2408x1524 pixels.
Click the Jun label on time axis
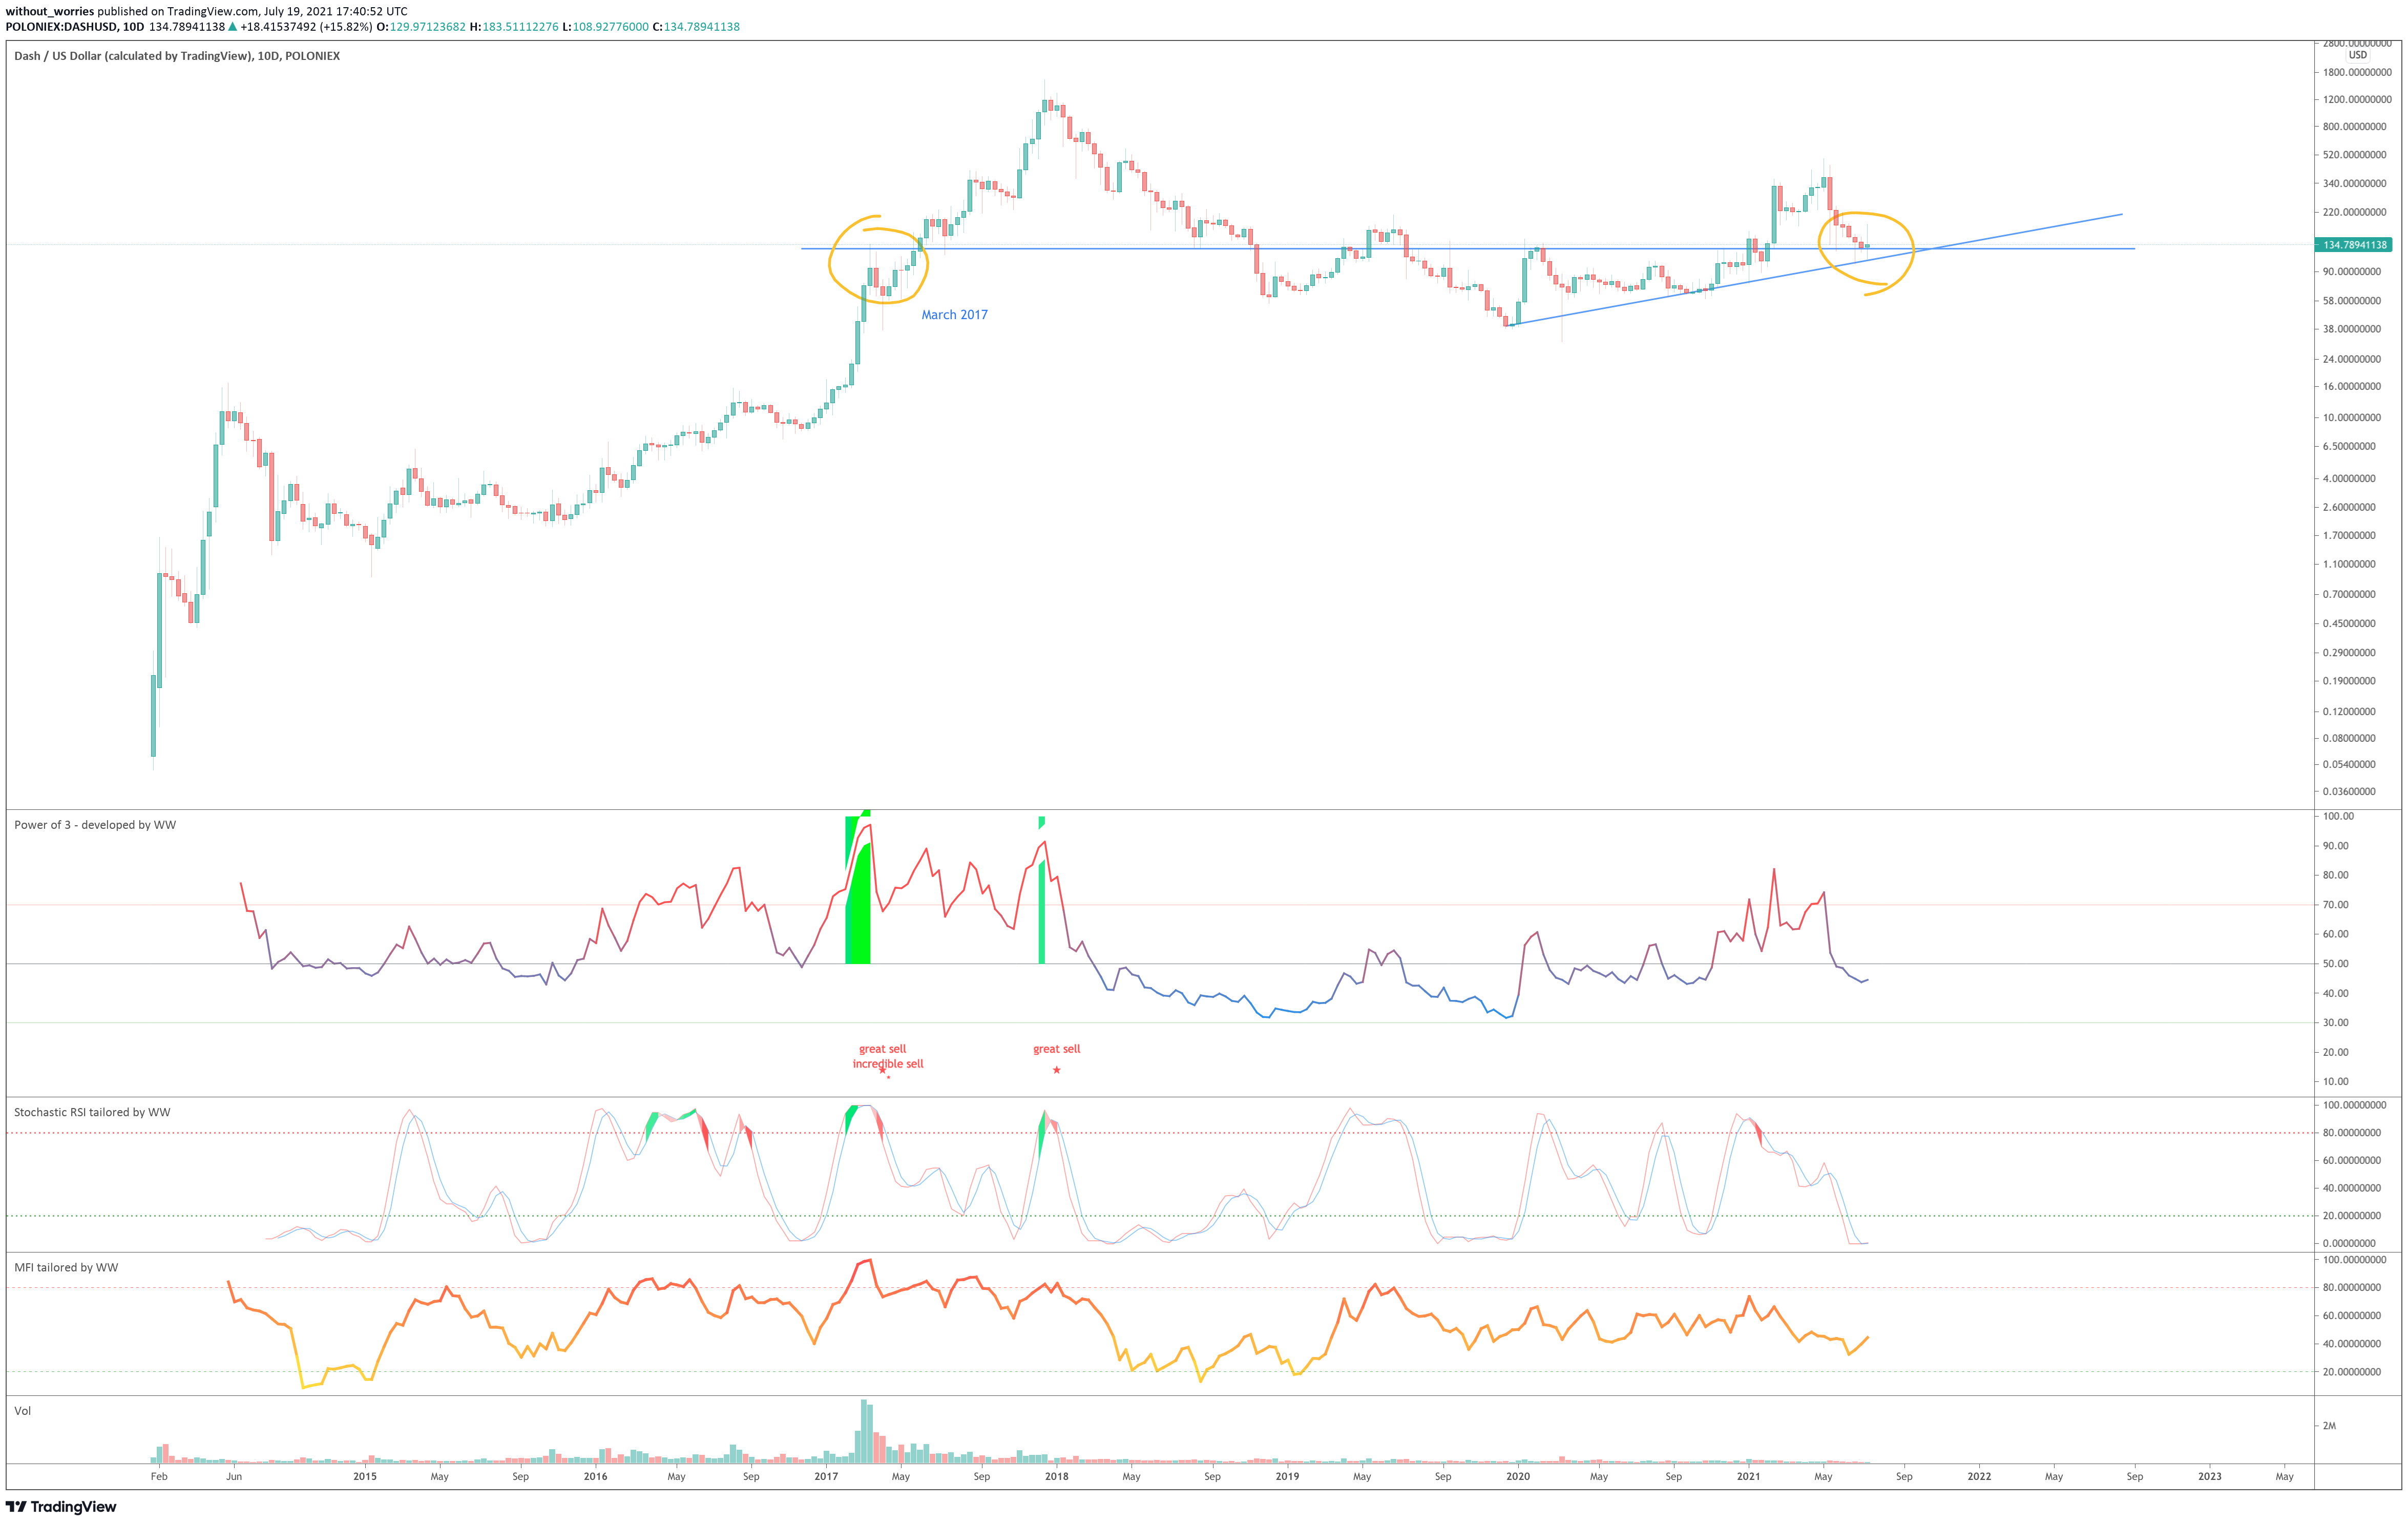point(234,1476)
